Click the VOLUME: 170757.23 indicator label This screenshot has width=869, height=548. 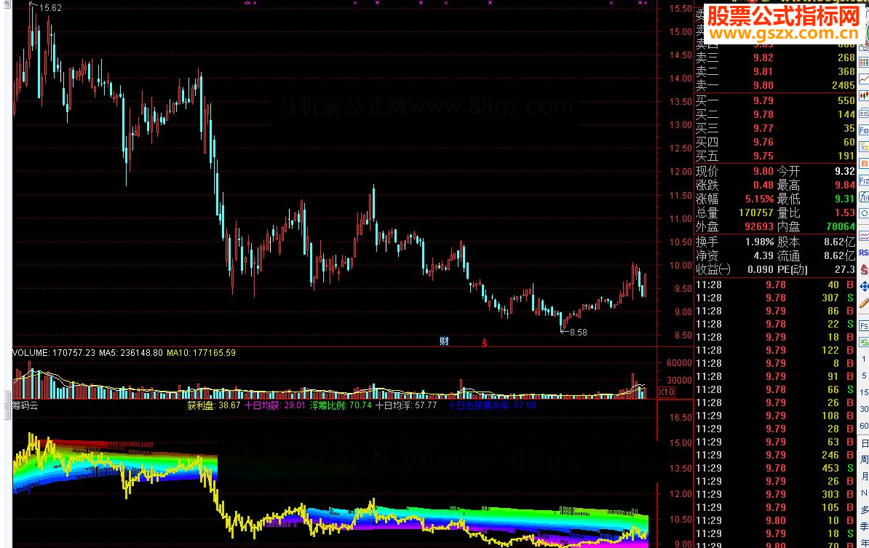pyautogui.click(x=54, y=352)
